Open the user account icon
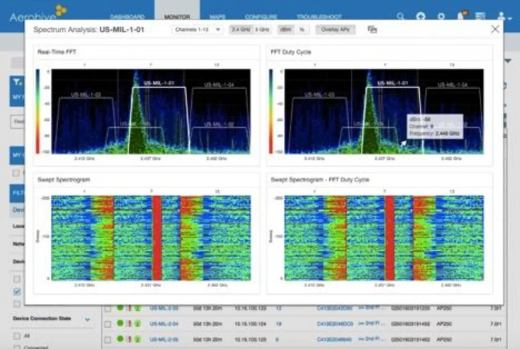 click(x=501, y=16)
